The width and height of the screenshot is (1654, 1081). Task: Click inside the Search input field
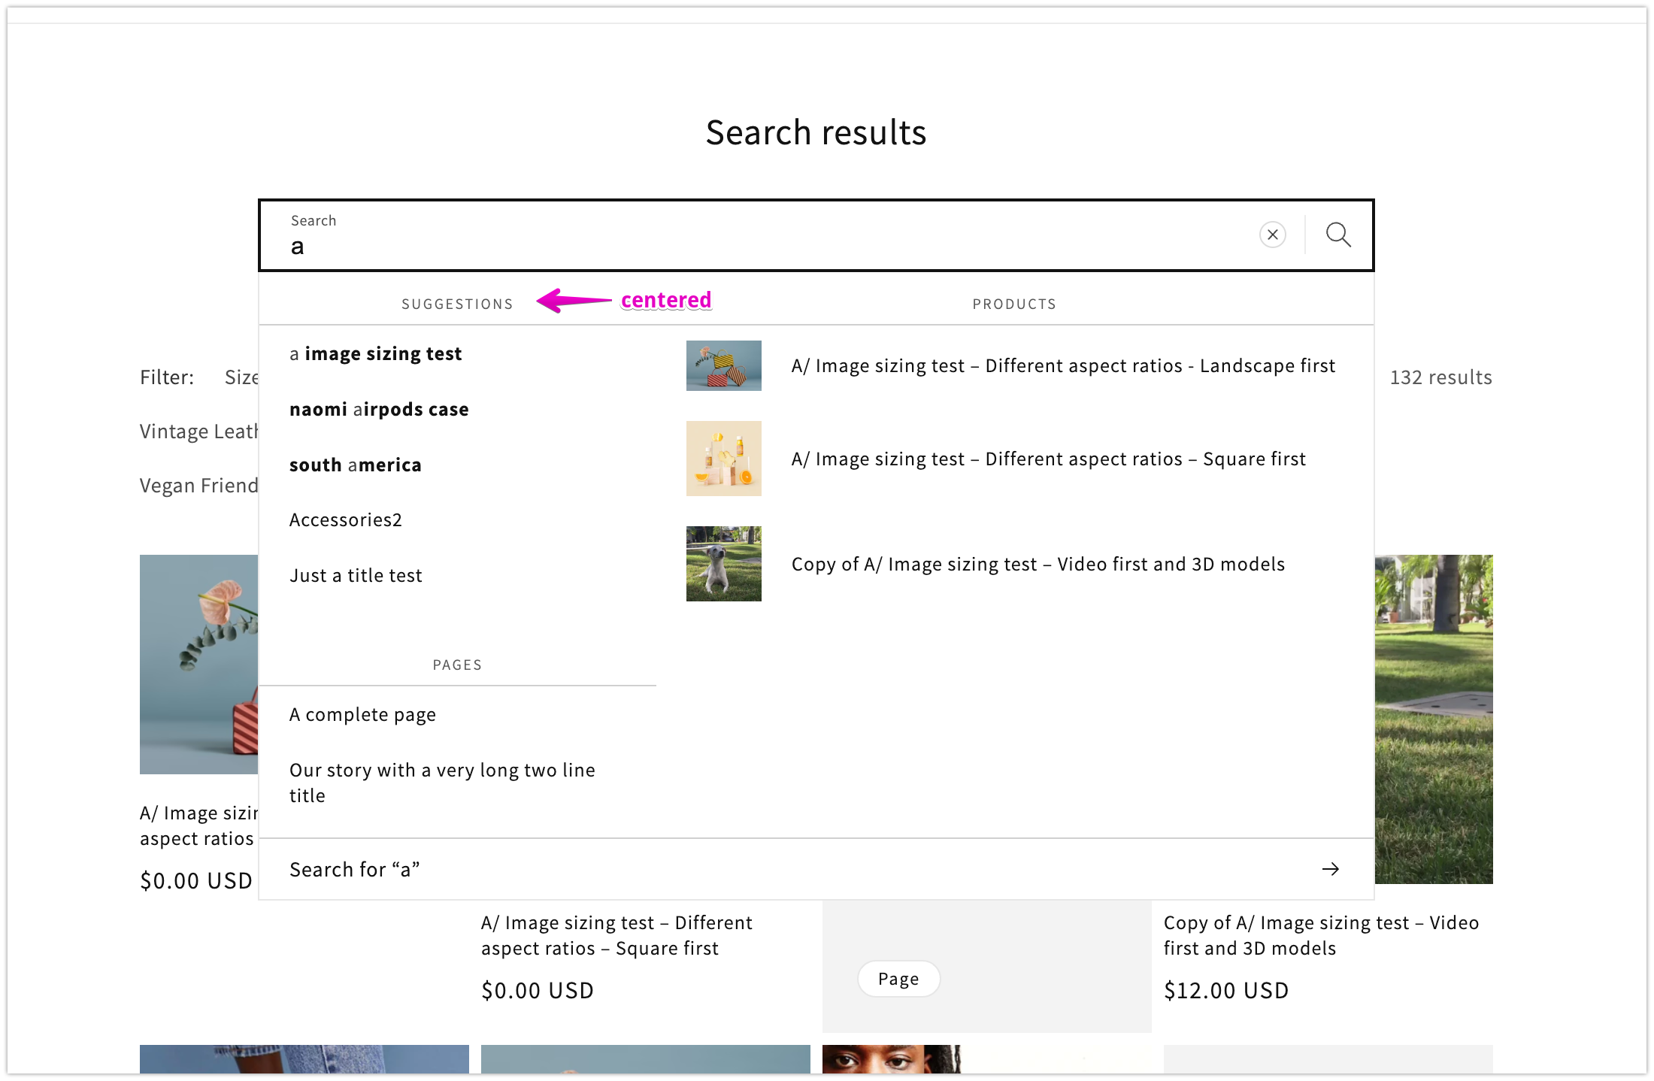point(752,246)
